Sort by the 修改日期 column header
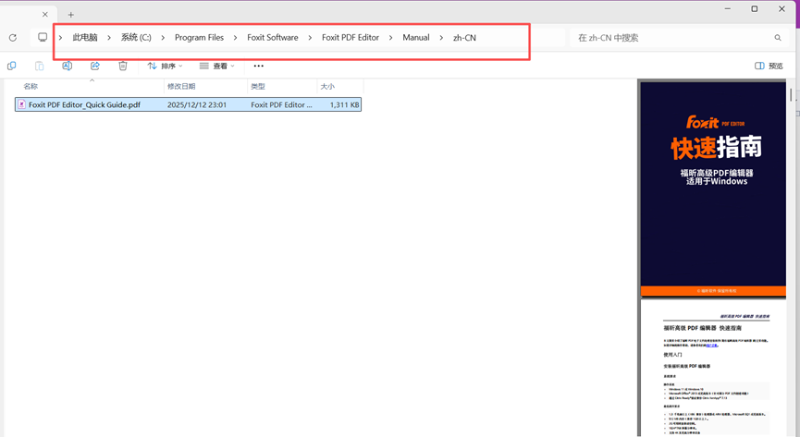This screenshot has height=437, width=800. tap(181, 87)
